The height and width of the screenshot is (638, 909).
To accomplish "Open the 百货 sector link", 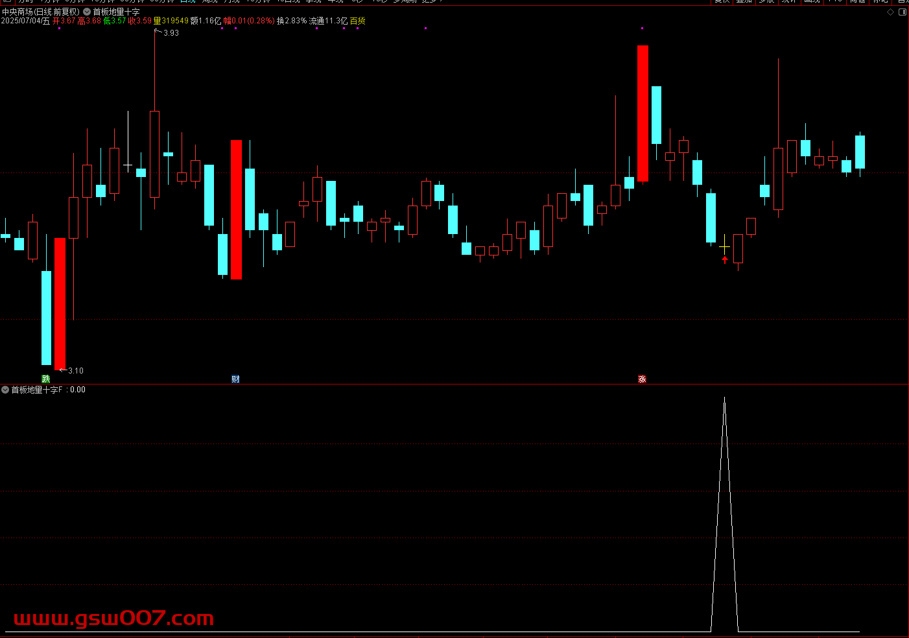I will (x=357, y=21).
